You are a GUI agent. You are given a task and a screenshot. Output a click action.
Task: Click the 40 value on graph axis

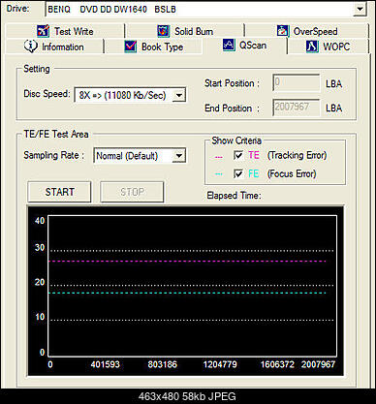40,221
